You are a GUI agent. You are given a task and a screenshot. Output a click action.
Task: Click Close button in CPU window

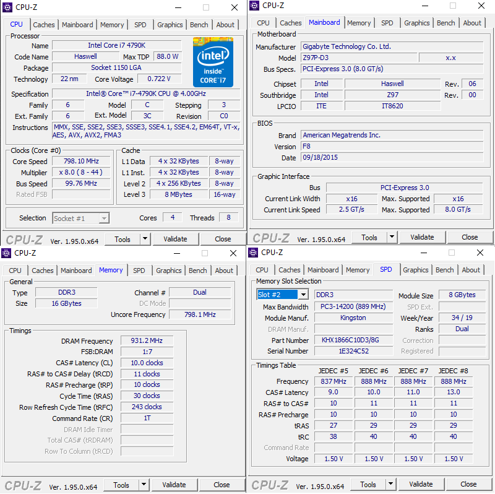pos(223,239)
